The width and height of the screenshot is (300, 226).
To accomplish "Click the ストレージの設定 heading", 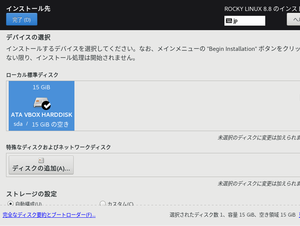I will click(x=32, y=194).
